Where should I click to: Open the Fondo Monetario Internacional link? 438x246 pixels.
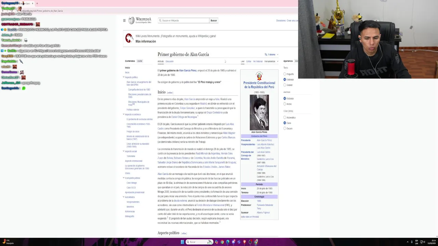coord(210,205)
